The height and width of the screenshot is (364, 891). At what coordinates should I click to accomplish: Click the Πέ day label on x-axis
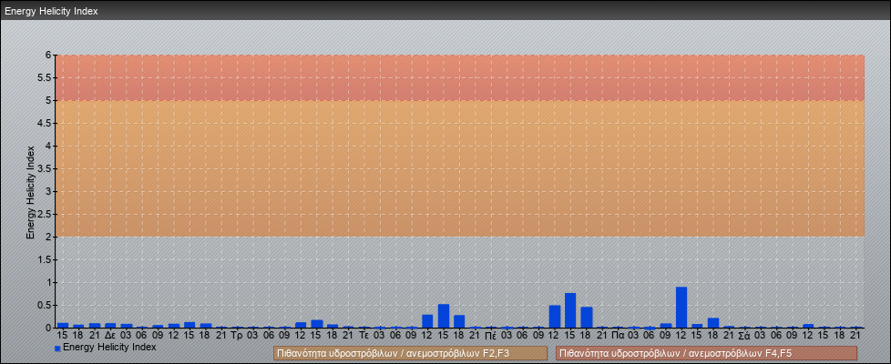click(491, 335)
